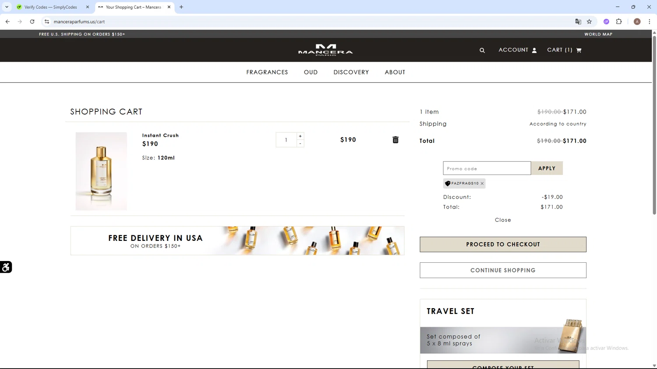
Task: Open the Chrome profile avatar
Action: 637,21
